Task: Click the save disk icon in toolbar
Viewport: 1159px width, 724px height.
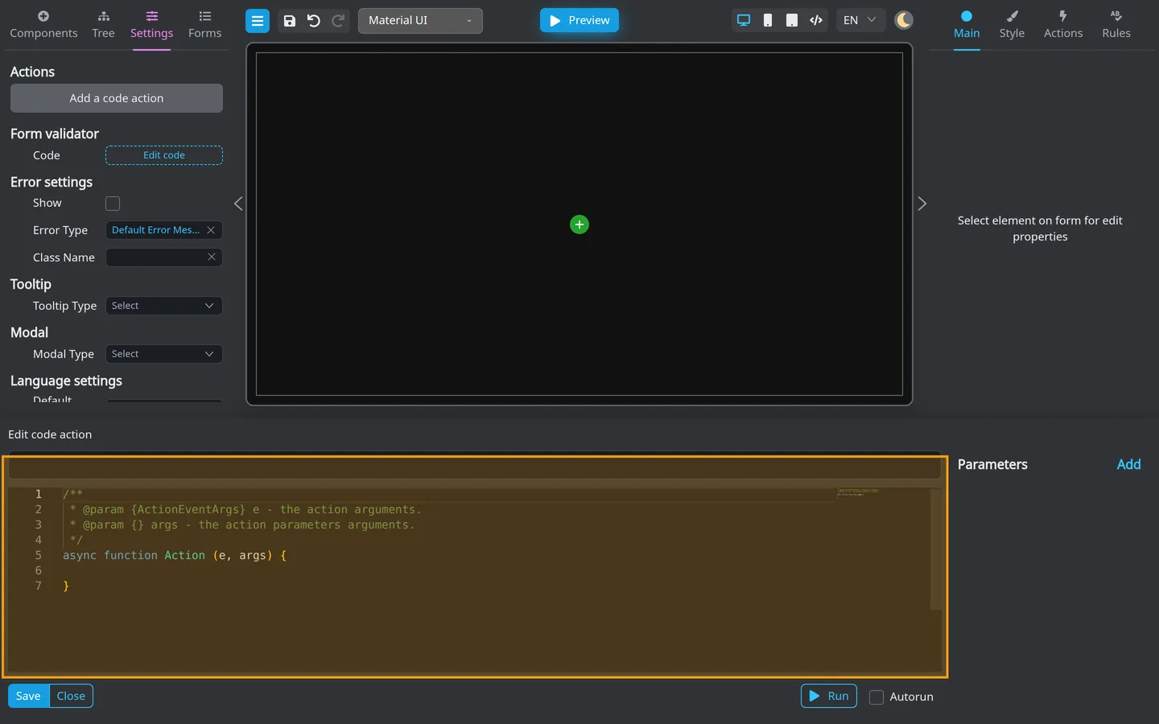Action: pyautogui.click(x=290, y=21)
